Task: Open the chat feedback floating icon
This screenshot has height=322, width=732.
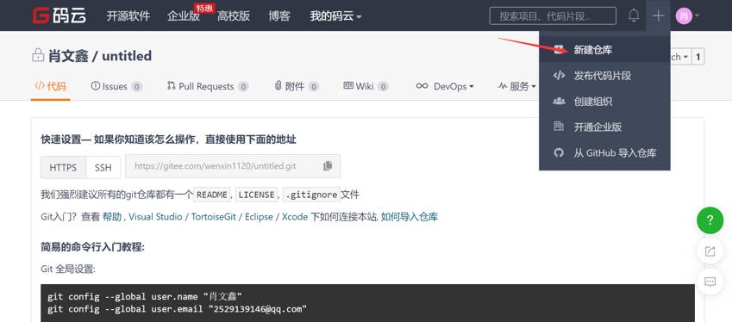Action: 710,282
